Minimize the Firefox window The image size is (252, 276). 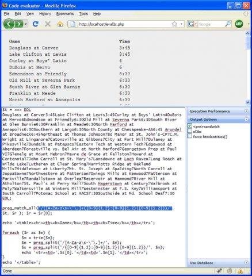231,6
